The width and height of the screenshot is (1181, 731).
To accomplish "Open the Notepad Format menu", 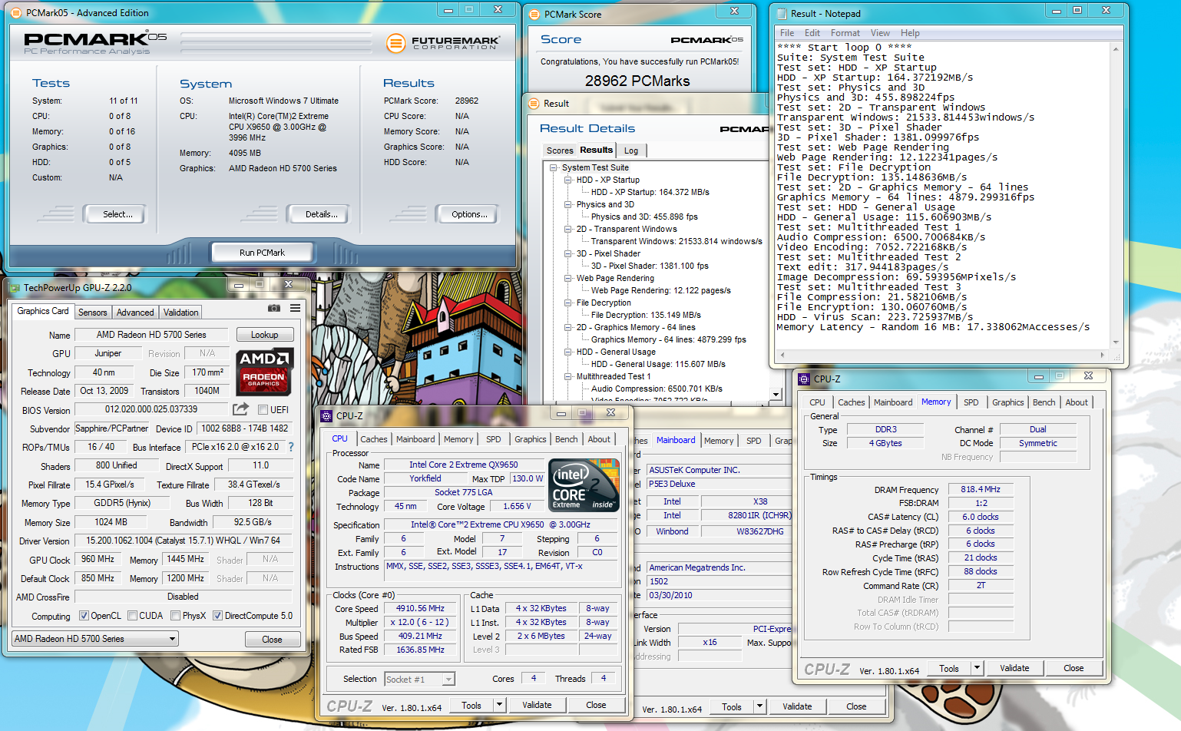I will [x=845, y=33].
